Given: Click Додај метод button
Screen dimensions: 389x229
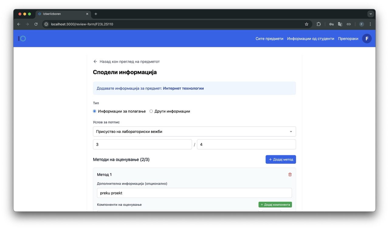Looking at the screenshot, I should (x=281, y=159).
